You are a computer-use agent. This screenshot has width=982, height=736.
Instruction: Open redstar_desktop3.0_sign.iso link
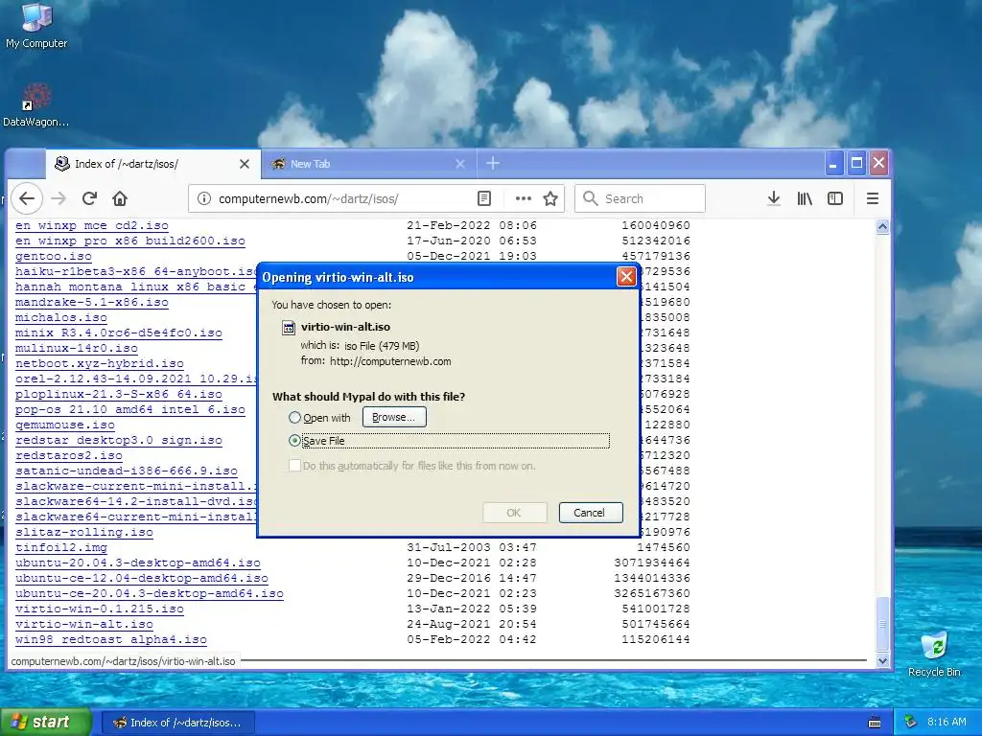tap(119, 440)
